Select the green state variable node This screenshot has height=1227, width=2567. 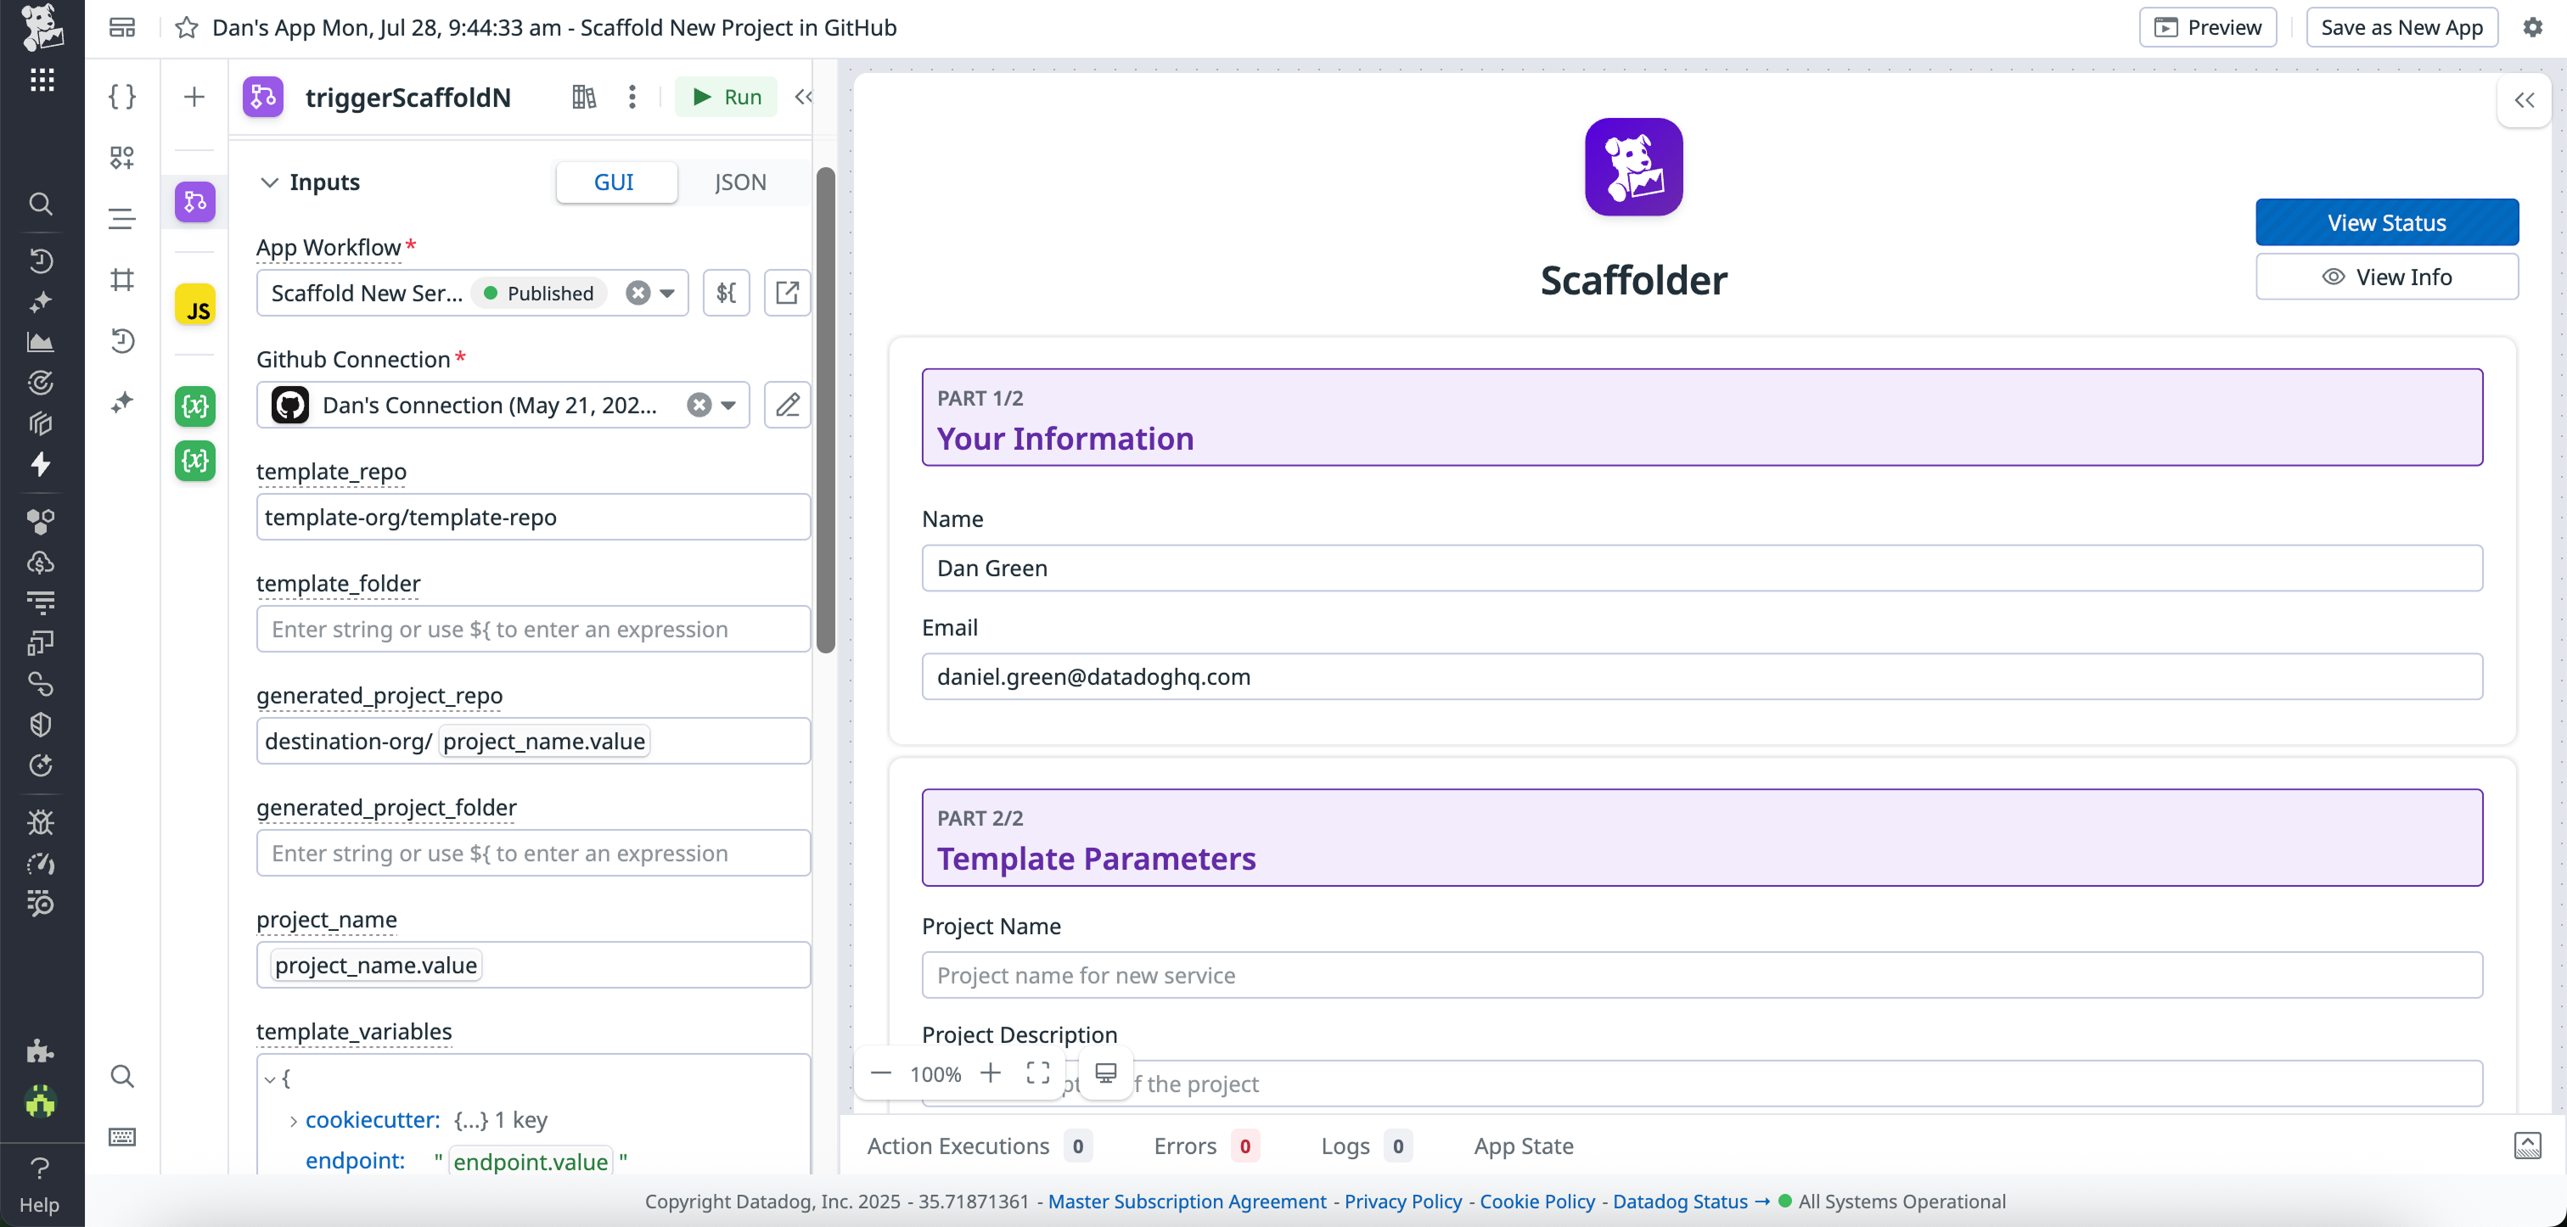(194, 406)
